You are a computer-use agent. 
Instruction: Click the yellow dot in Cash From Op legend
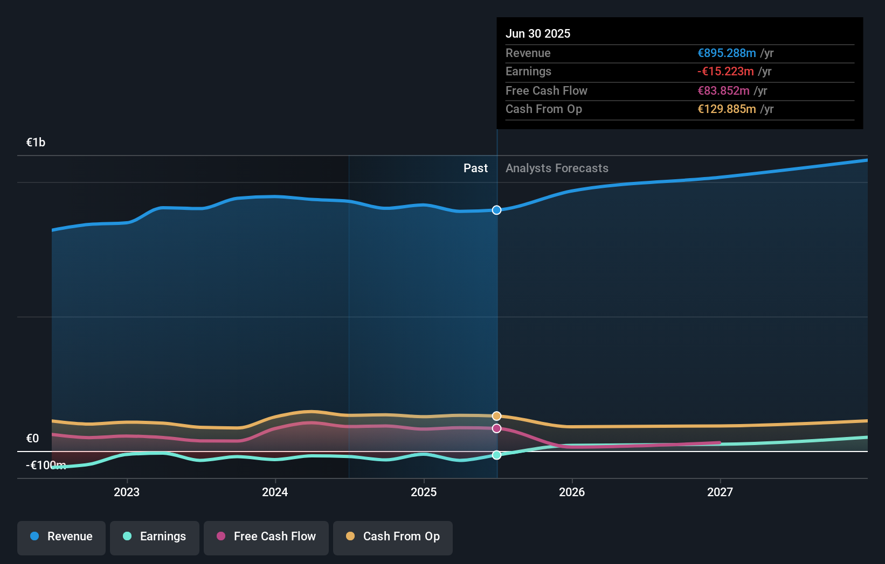click(x=351, y=537)
